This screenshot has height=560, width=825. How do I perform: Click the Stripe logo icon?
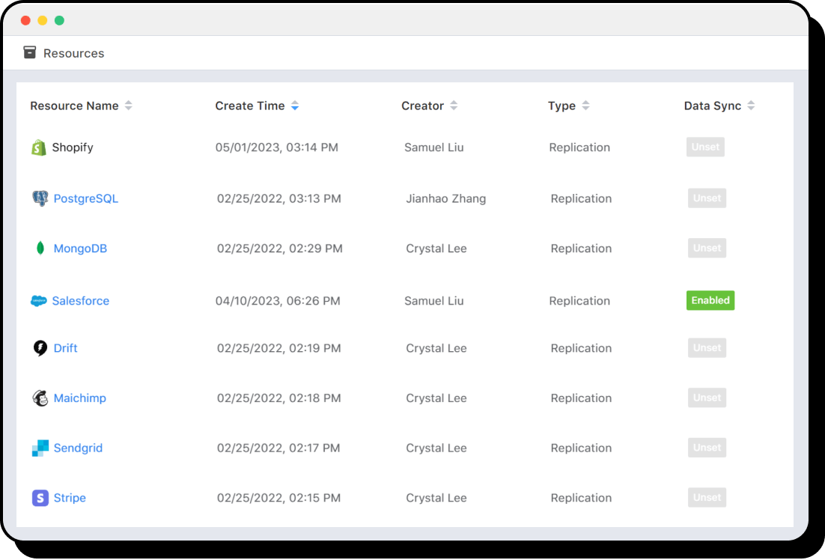(40, 498)
